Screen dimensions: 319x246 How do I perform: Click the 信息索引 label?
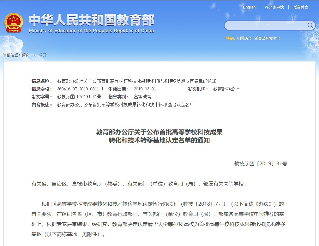pyautogui.click(x=42, y=89)
